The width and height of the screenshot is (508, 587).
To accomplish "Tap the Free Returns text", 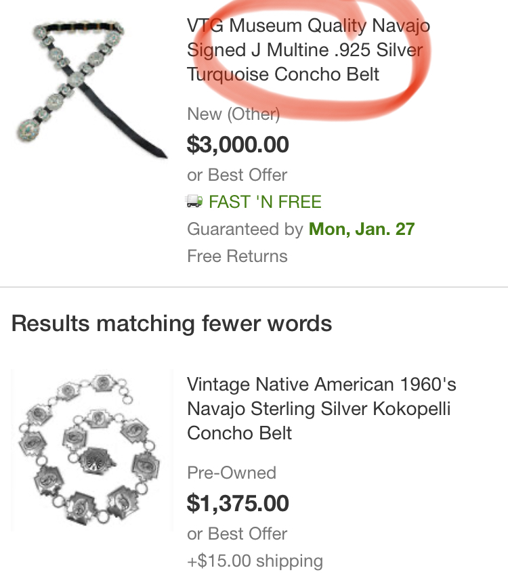I will click(237, 256).
